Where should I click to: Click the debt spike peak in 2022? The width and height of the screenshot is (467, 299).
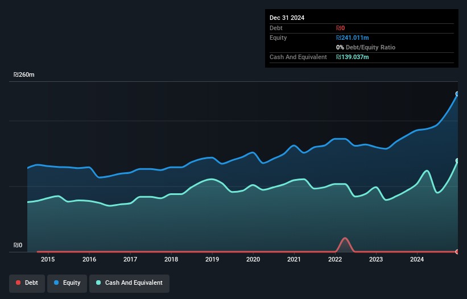coord(345,238)
